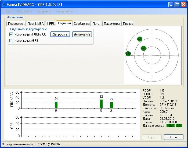Image resolution: width=188 pixels, height=148 pixels.
Task: Click the longitude value 37° 48' 02" E
Action: [x=168, y=105]
